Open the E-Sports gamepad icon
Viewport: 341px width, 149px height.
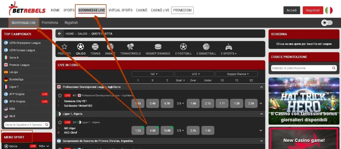tap(228, 47)
